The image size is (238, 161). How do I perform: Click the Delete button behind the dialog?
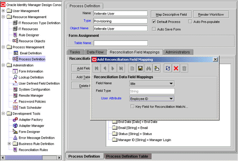pyautogui.click(x=81, y=86)
